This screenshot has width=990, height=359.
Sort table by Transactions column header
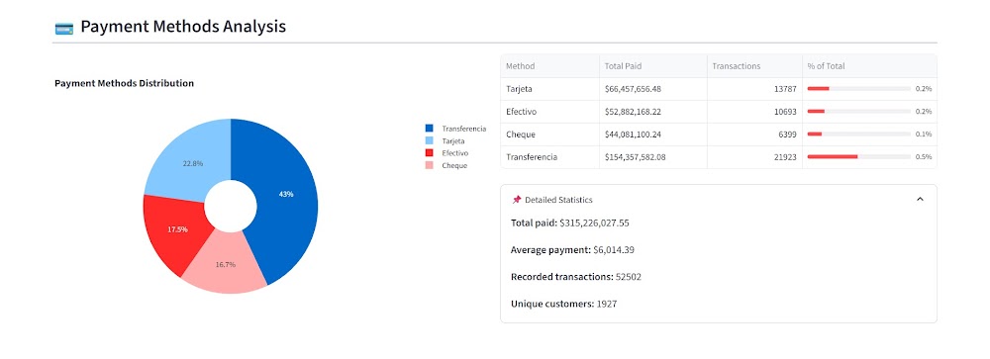point(754,66)
